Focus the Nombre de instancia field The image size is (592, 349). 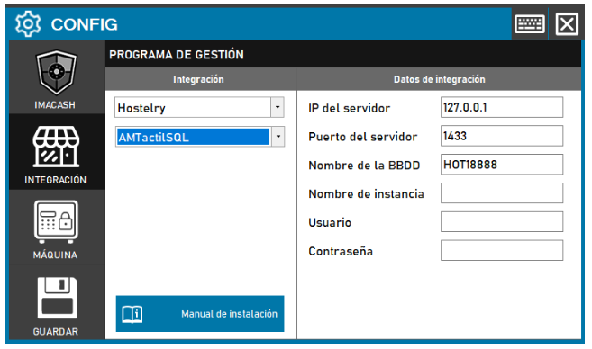[x=502, y=193]
